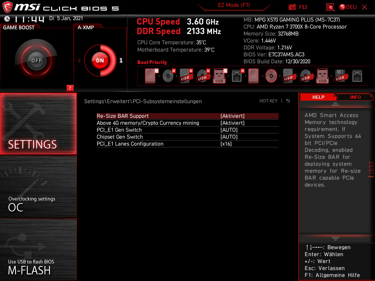Select the UEFI USB CD/DVD boot icon
This screenshot has height=281, width=375.
click(203, 76)
